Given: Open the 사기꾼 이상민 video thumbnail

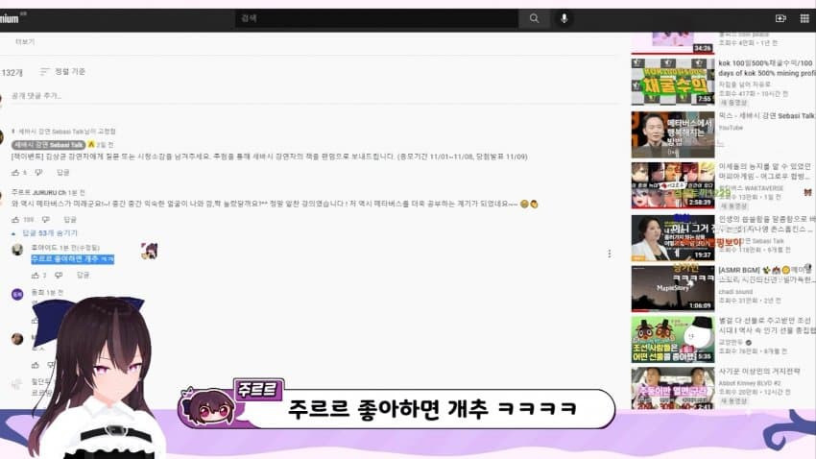Looking at the screenshot, I should [x=673, y=388].
